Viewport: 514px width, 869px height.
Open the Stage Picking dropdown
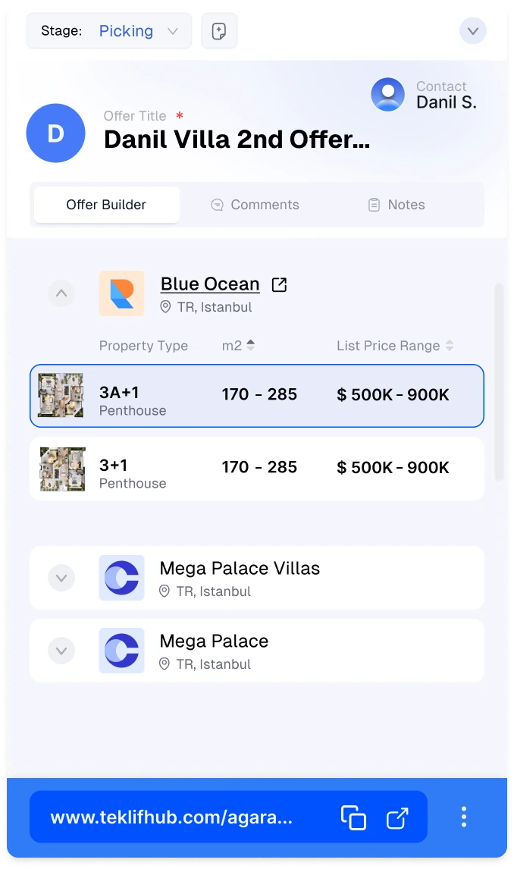(x=136, y=31)
